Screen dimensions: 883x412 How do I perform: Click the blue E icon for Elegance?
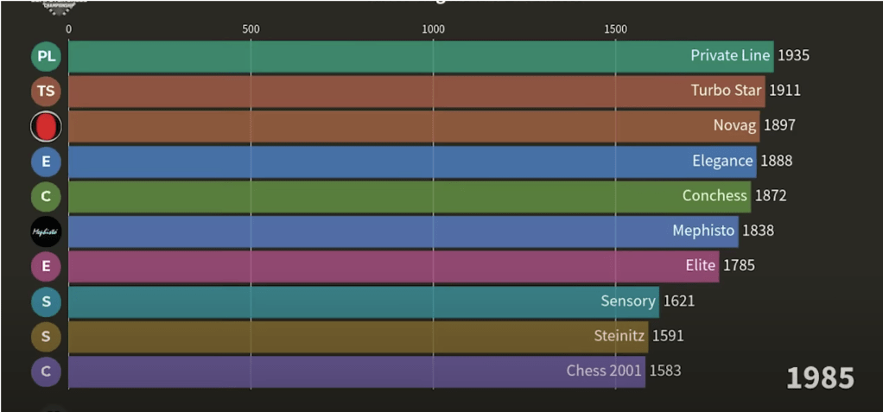(x=46, y=162)
